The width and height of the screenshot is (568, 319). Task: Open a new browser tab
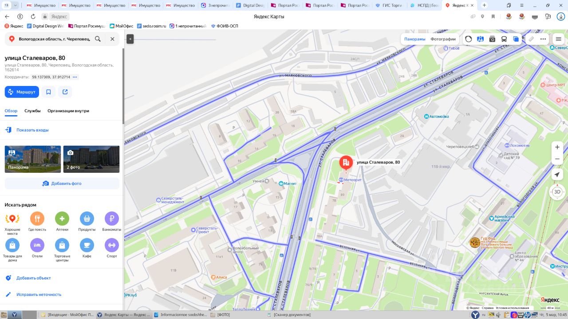coord(484,5)
